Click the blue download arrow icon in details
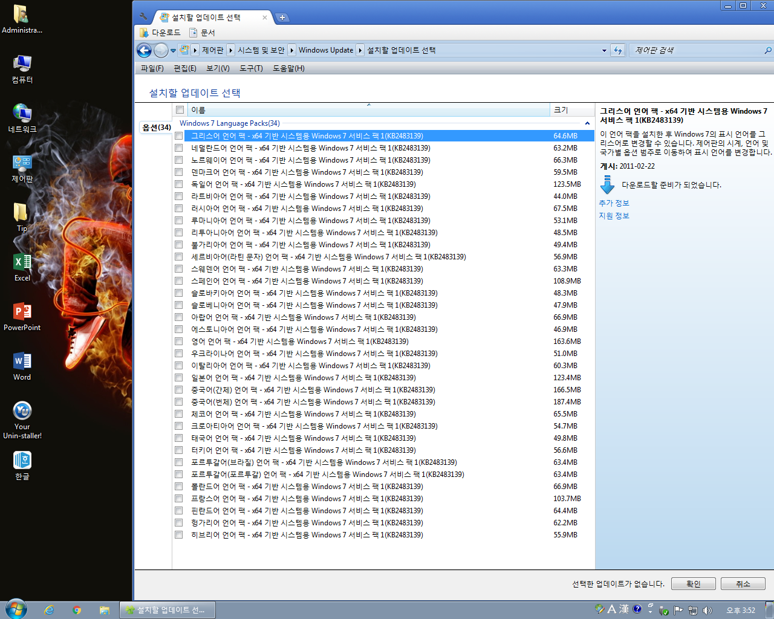This screenshot has width=774, height=619. coord(607,184)
